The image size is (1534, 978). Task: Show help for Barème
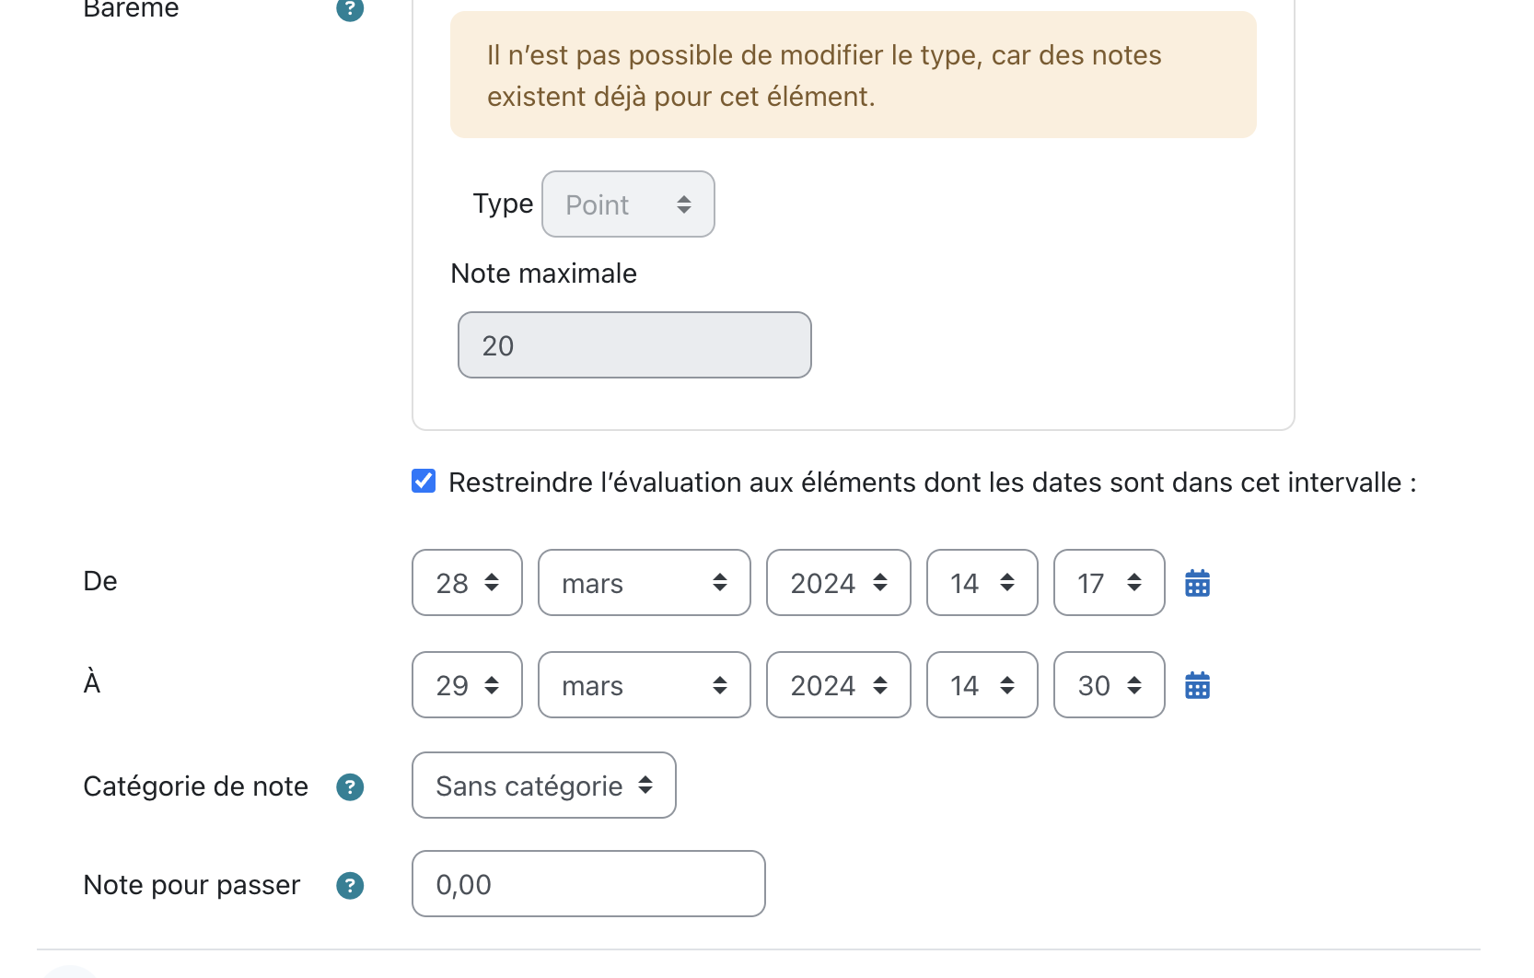(350, 8)
